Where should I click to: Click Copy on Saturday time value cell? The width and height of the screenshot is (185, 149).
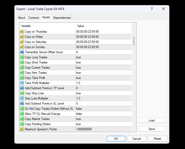click(104, 42)
